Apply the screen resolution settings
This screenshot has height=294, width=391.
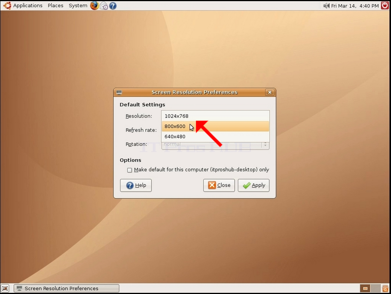254,185
